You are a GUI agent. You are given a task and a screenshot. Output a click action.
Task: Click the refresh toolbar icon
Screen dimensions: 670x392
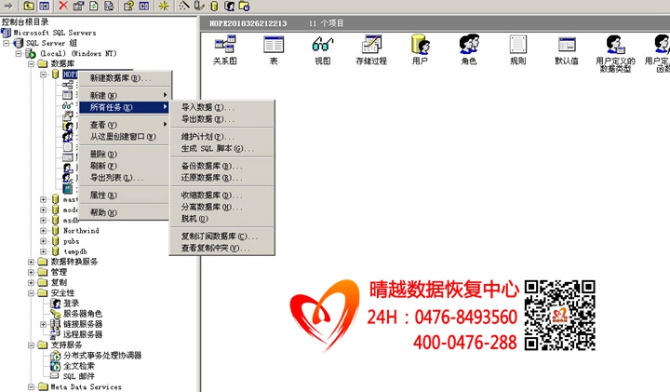[x=94, y=6]
